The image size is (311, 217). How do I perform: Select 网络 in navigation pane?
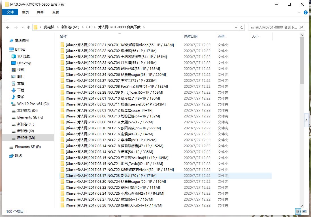tap(18, 156)
